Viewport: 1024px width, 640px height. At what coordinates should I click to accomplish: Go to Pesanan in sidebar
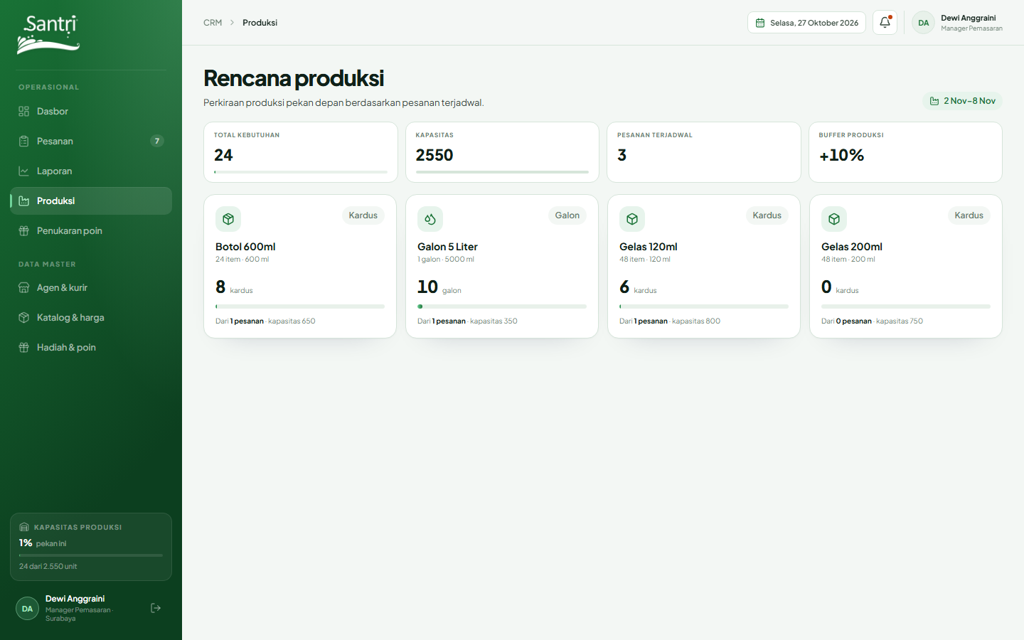pyautogui.click(x=91, y=142)
